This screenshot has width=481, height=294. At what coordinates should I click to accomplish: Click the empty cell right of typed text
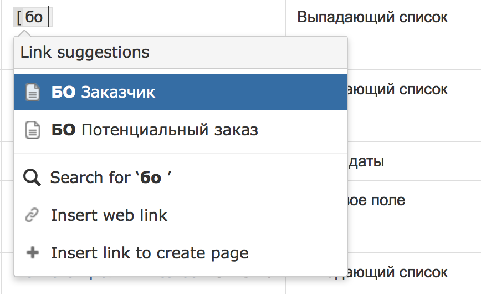(x=166, y=17)
